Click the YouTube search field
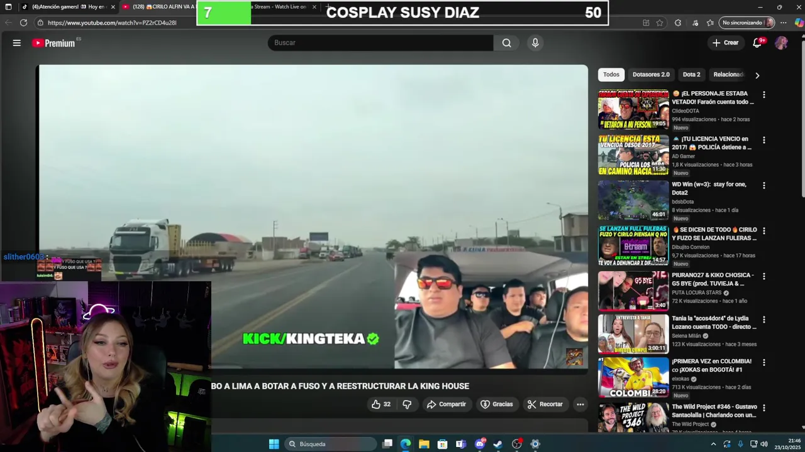This screenshot has width=805, height=452. pos(380,43)
